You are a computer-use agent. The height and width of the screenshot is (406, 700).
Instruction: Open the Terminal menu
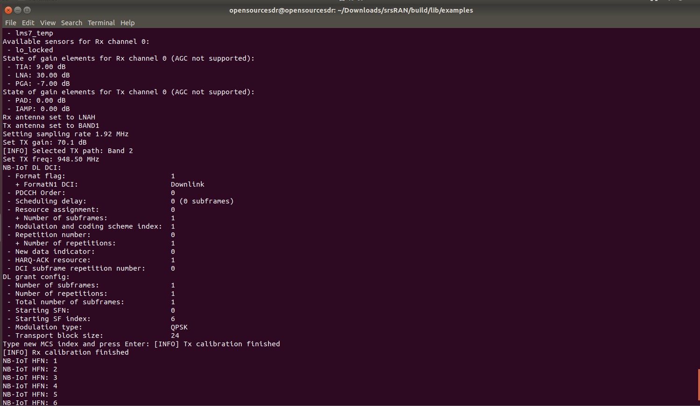click(x=101, y=23)
